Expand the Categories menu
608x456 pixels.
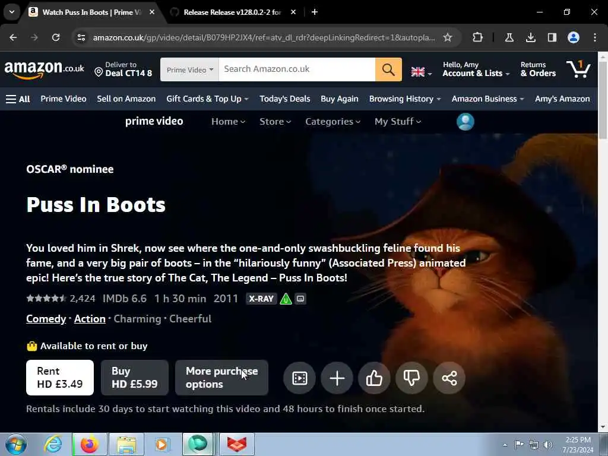click(332, 121)
